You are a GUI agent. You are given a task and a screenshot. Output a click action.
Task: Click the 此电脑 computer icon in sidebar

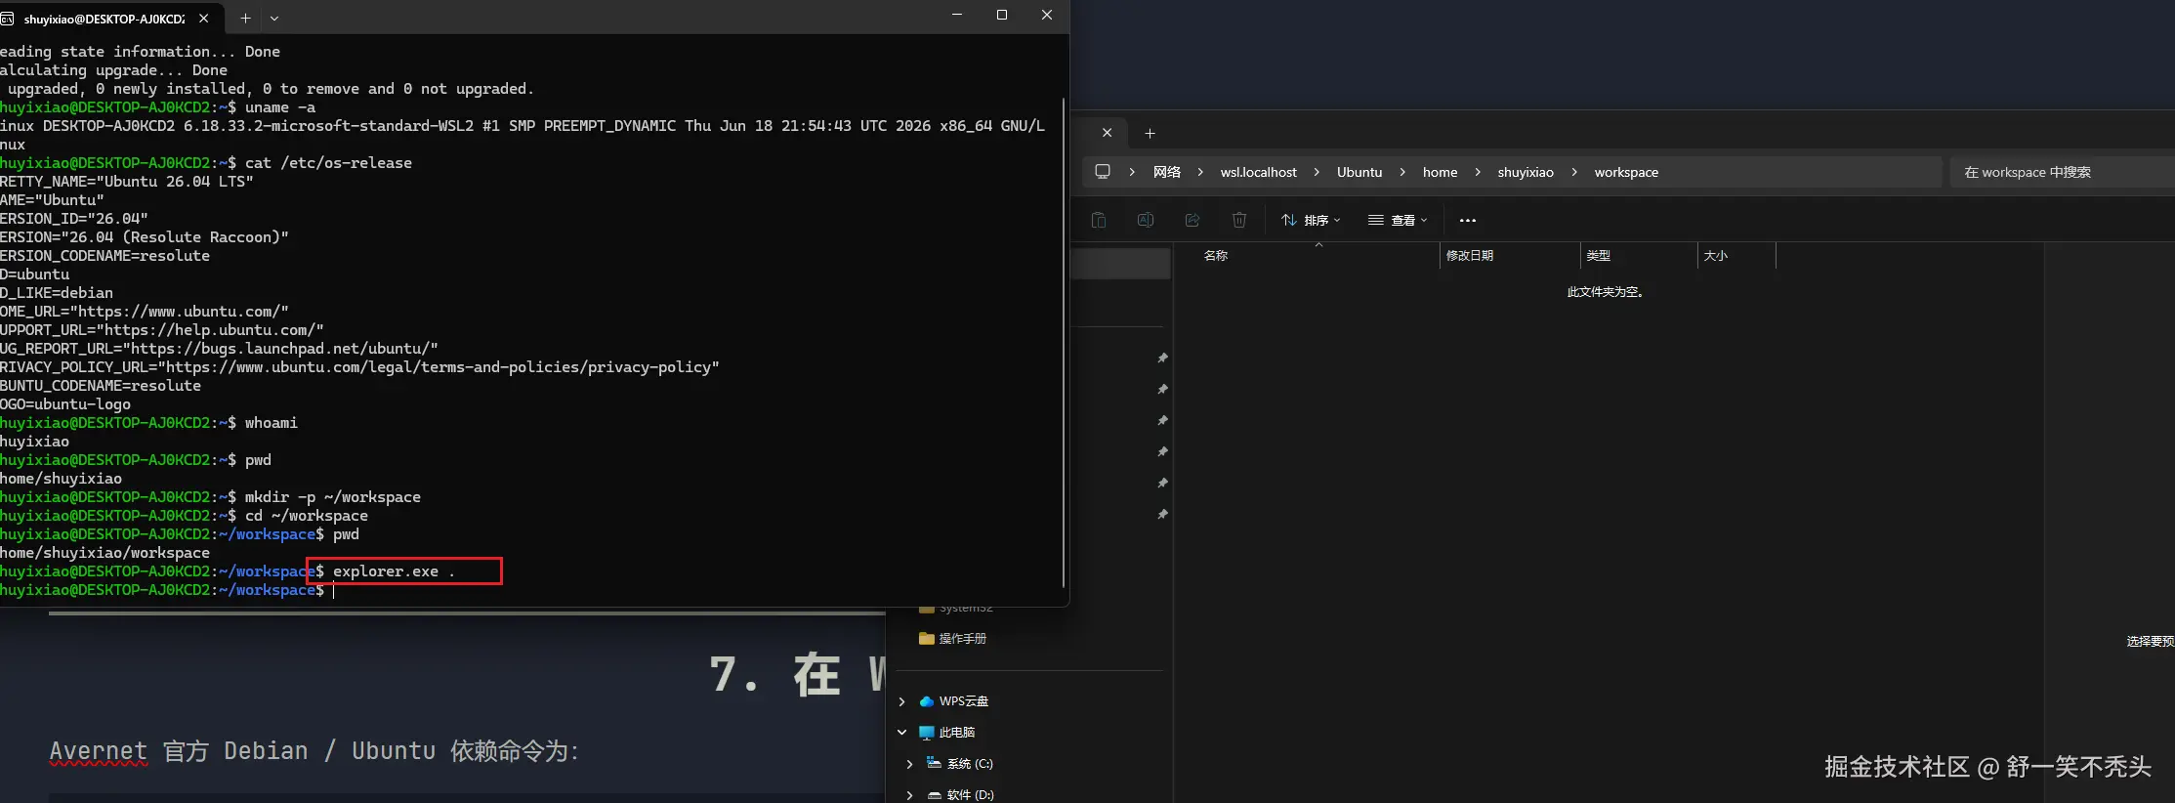click(x=927, y=733)
